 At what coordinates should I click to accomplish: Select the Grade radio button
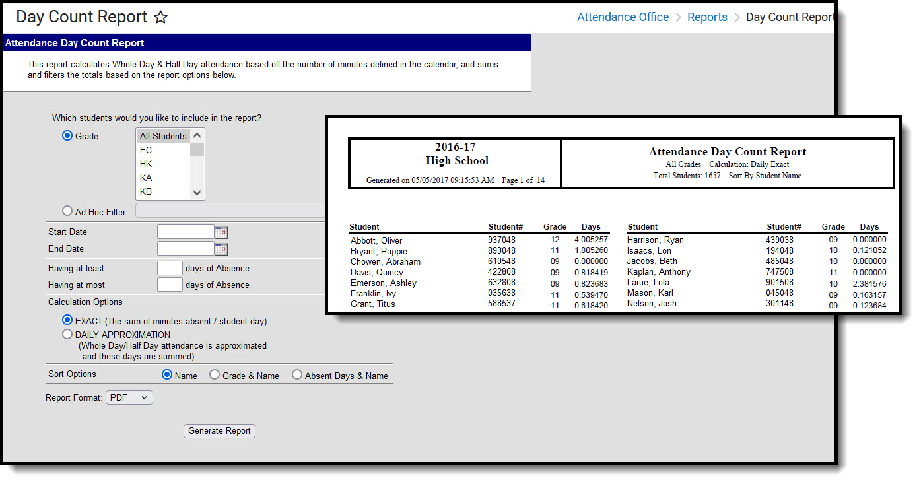coord(67,136)
